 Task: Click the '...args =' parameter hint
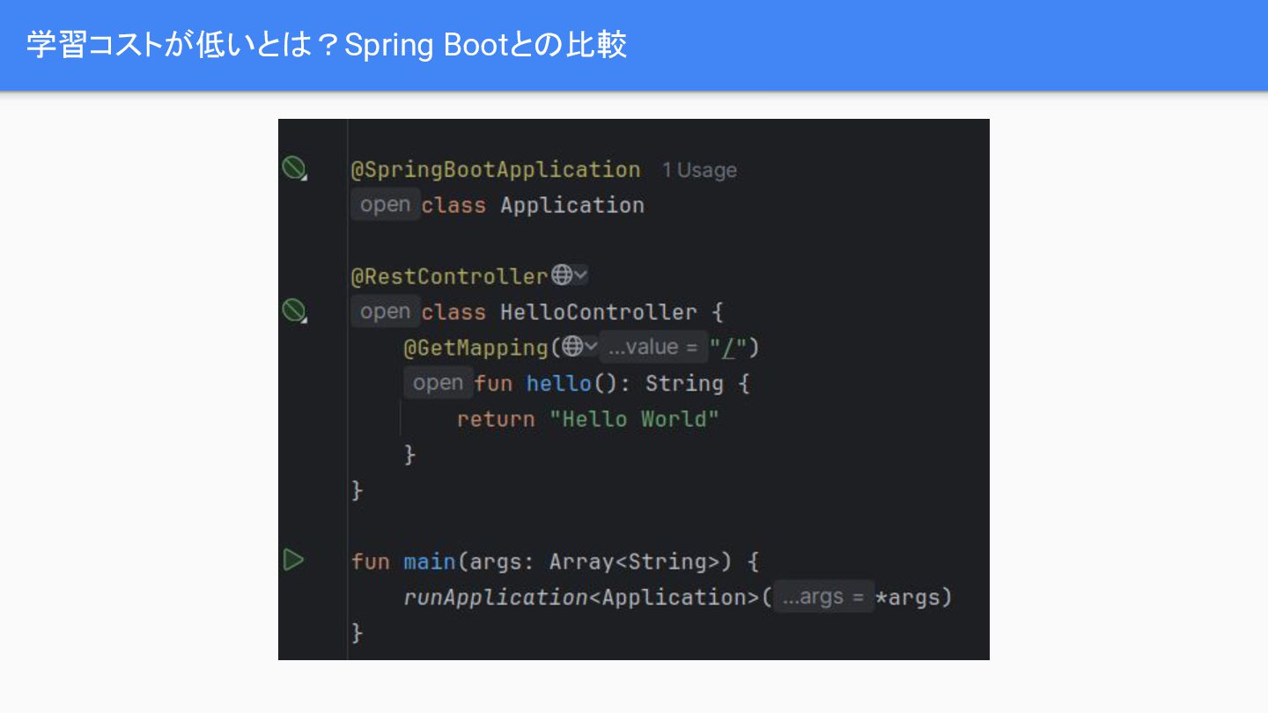(x=823, y=597)
